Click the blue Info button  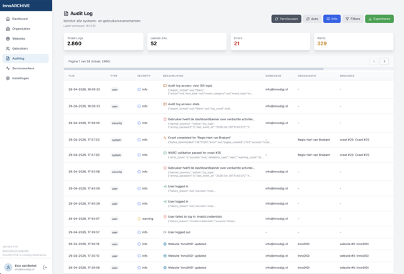click(x=332, y=19)
